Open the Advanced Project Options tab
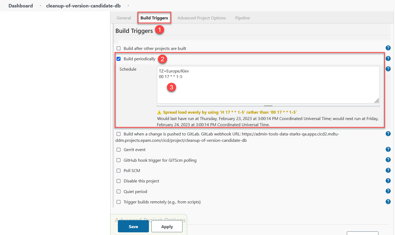The image size is (395, 235). pyautogui.click(x=201, y=18)
